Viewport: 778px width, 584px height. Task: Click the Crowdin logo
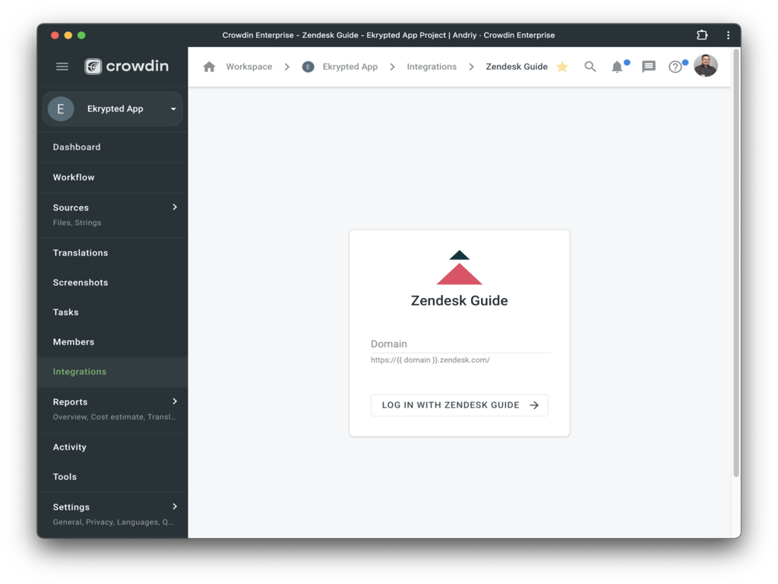(x=126, y=66)
